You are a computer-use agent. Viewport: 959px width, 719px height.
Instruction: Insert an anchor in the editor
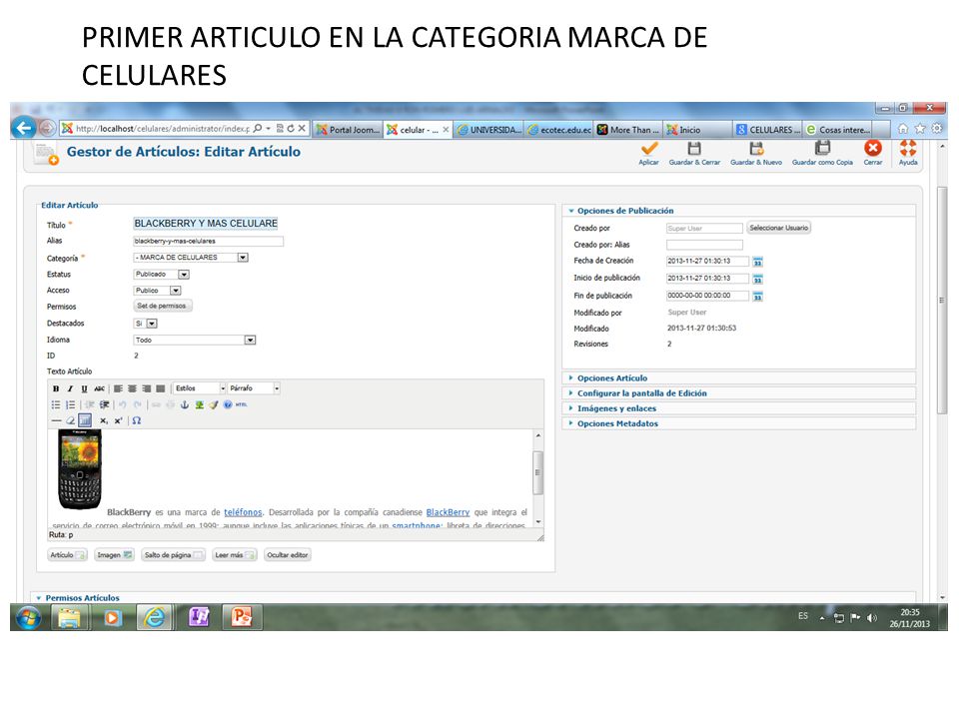coord(184,404)
